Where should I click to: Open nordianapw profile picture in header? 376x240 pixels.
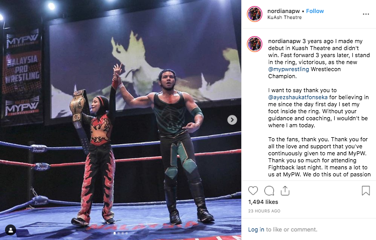(x=255, y=14)
